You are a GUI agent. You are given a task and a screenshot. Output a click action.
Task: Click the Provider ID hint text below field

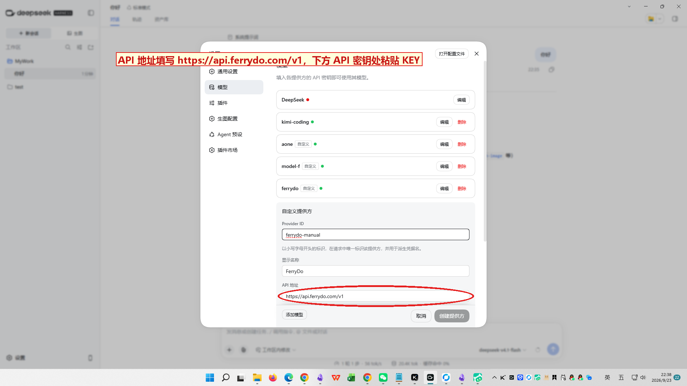point(352,249)
